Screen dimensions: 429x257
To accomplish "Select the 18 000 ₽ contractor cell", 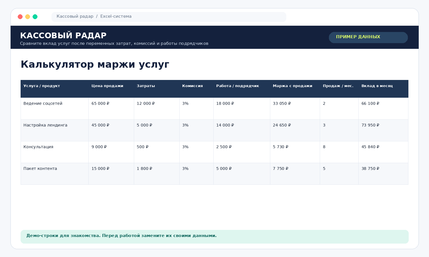I will pos(242,109).
